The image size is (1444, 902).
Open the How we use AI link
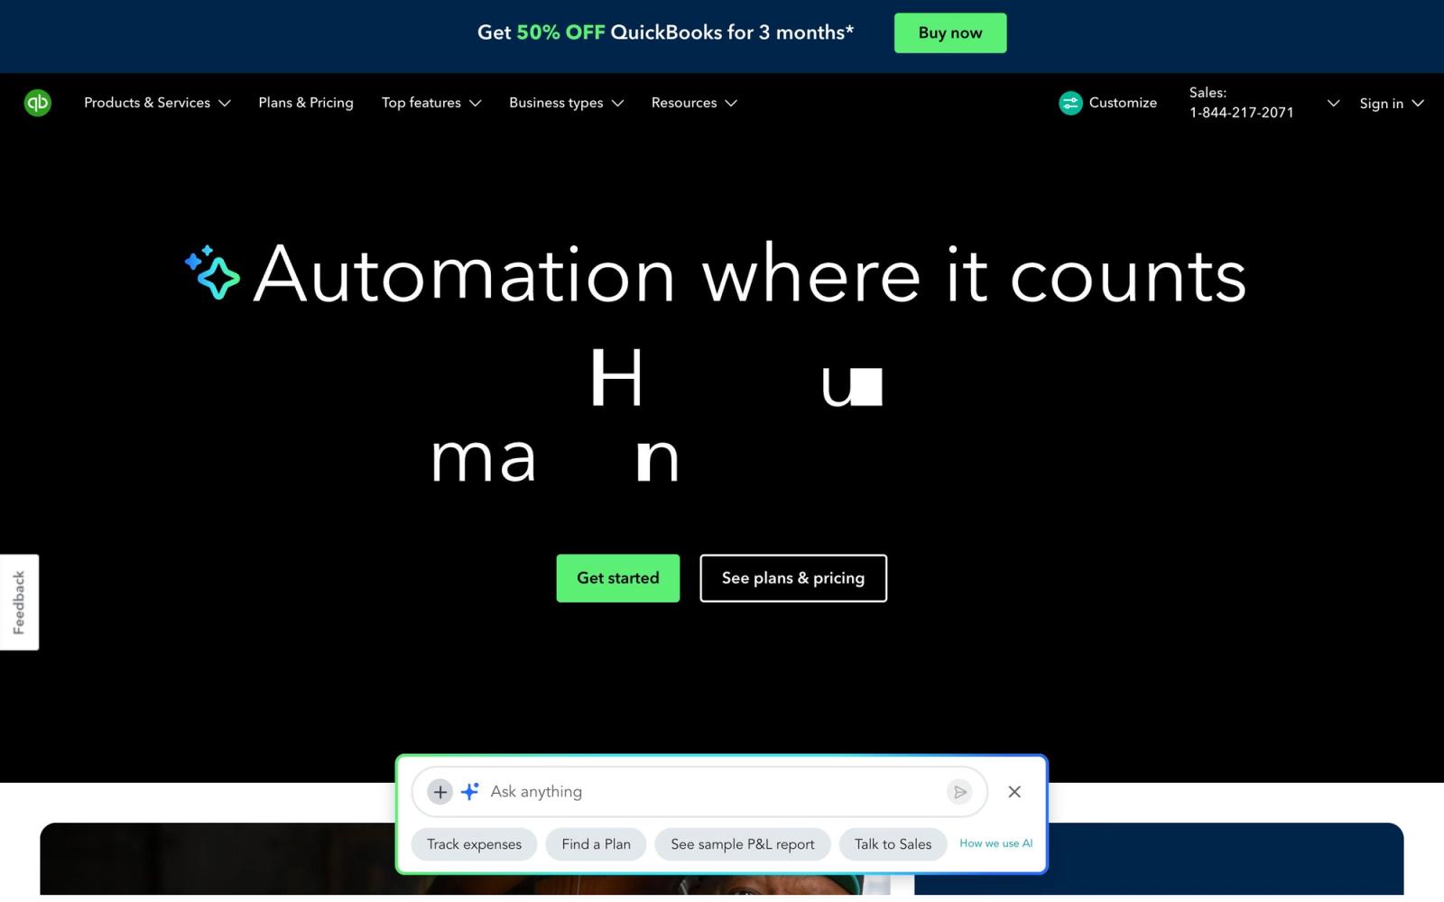pyautogui.click(x=995, y=843)
